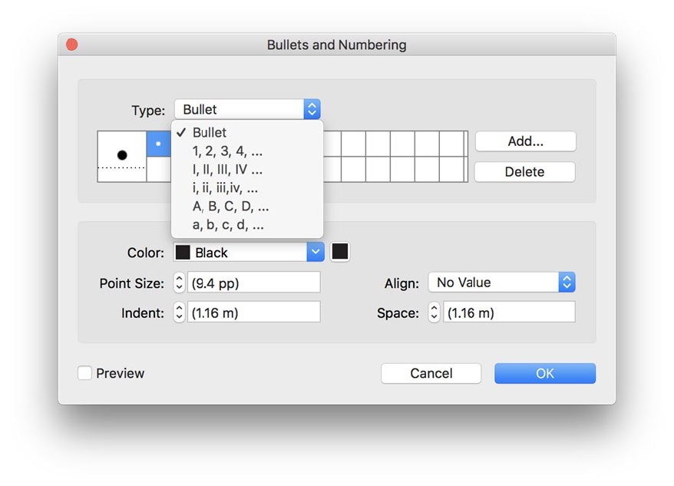674x486 pixels.
Task: Click the red close window button
Action: (72, 45)
